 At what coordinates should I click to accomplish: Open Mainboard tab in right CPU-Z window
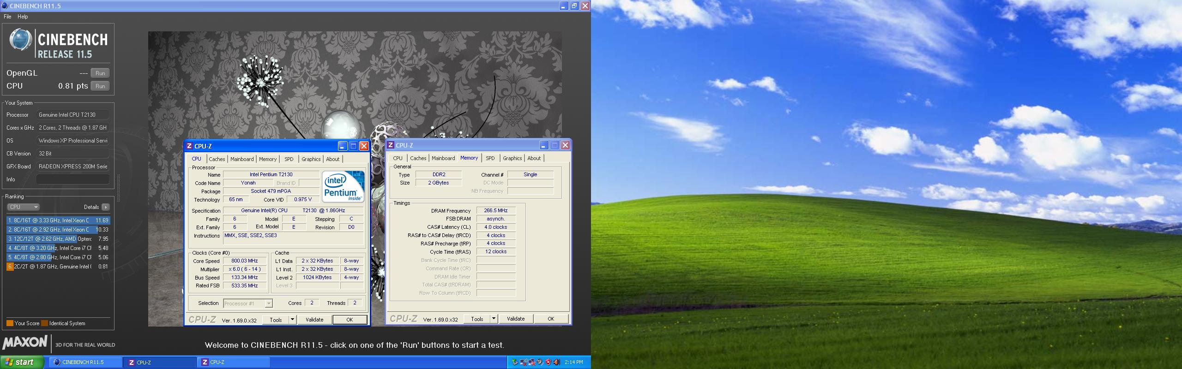[x=443, y=158]
